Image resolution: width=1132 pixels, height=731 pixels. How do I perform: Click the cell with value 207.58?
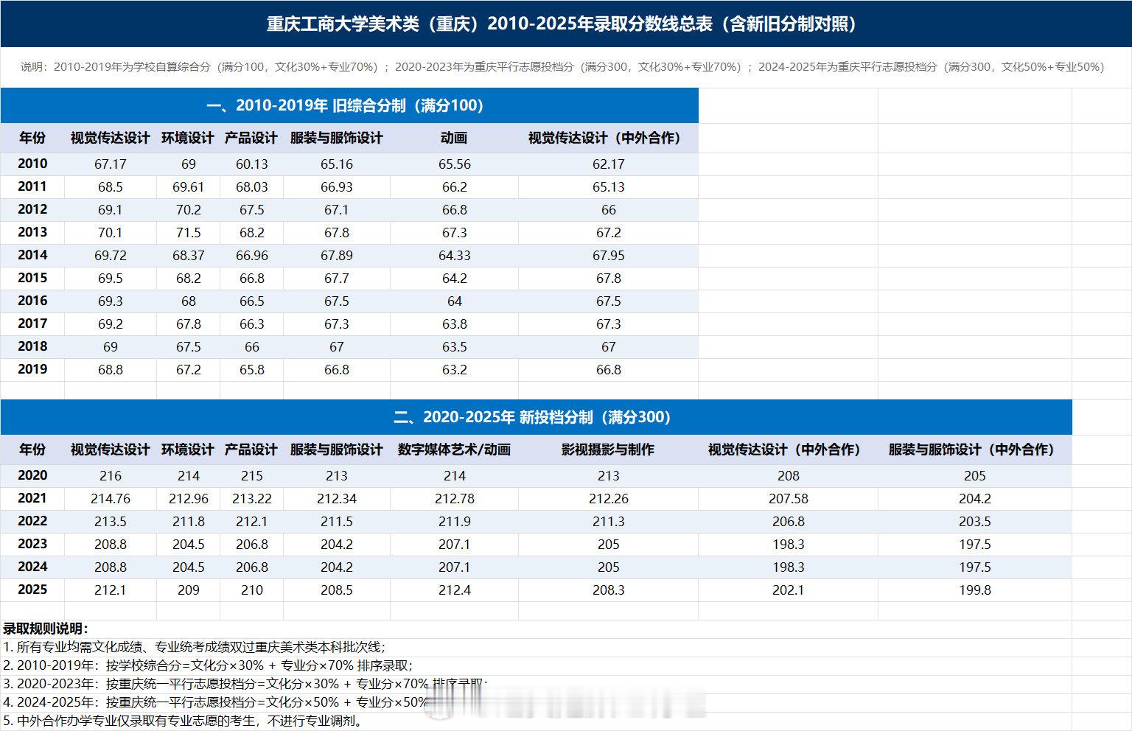[x=789, y=499]
